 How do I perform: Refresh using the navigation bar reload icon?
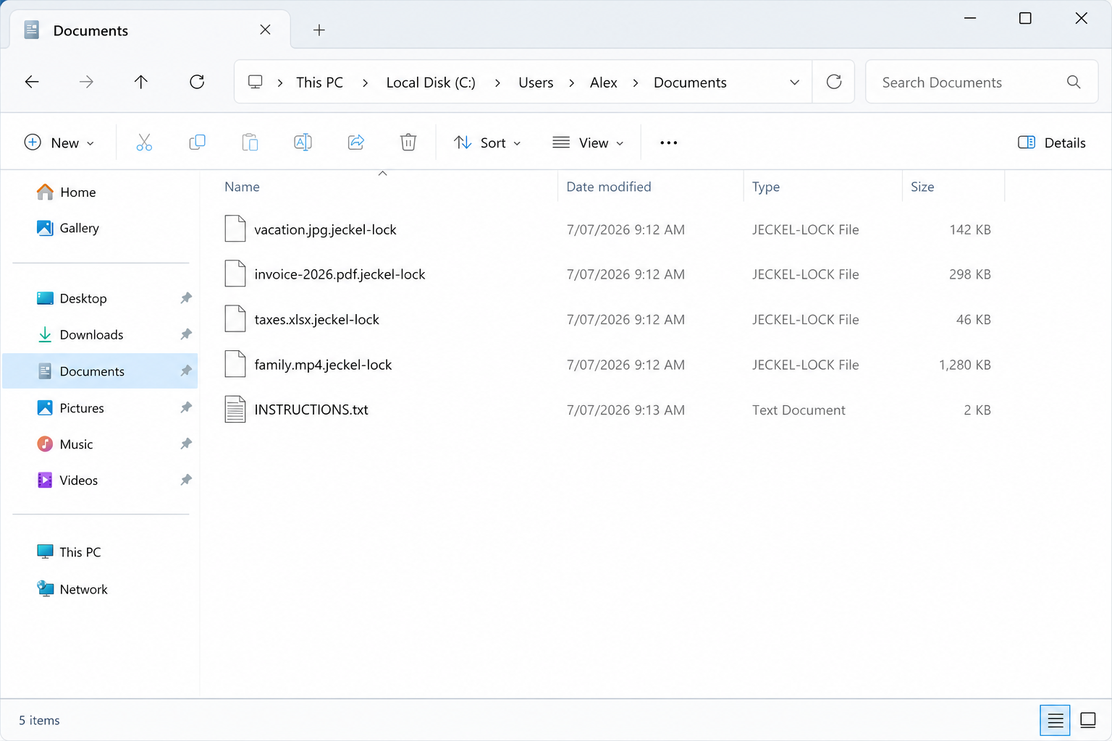coord(197,82)
